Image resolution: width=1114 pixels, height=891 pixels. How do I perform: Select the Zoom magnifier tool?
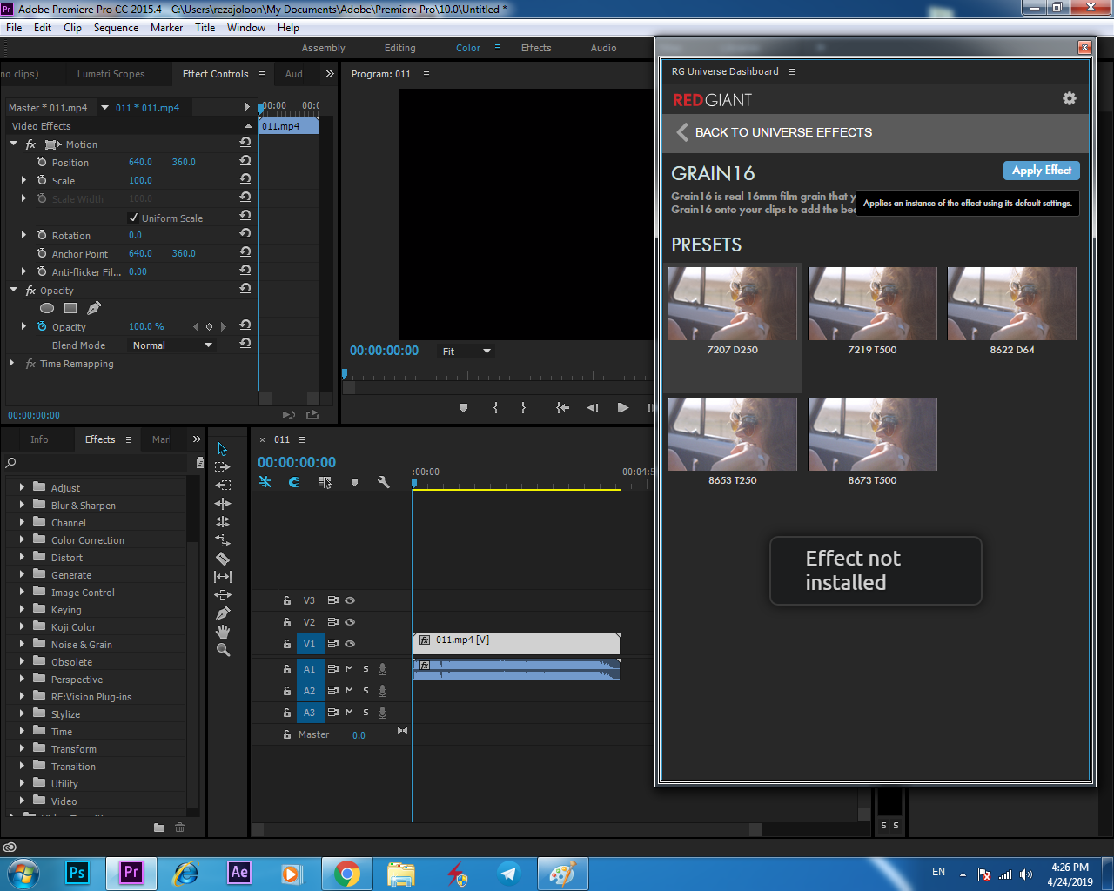223,650
